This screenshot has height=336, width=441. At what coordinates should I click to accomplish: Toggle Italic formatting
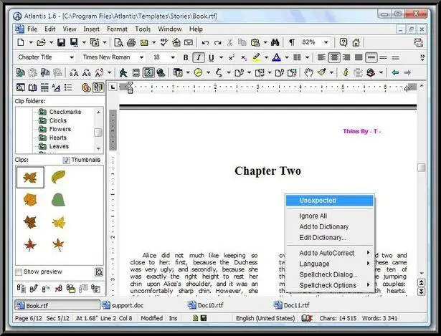199,57
